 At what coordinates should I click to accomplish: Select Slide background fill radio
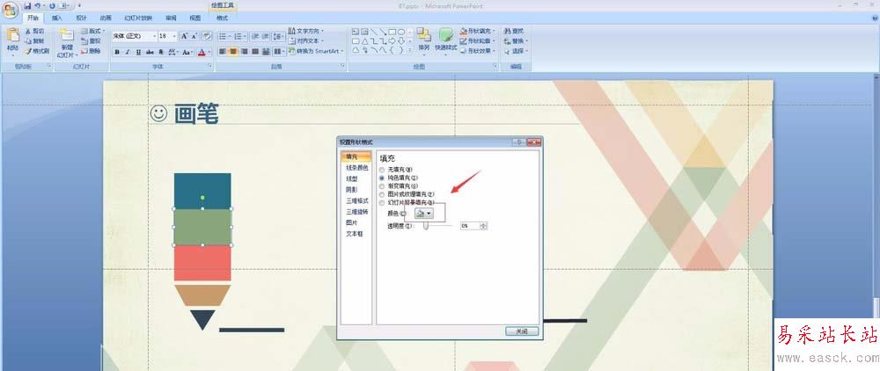pyautogui.click(x=382, y=202)
